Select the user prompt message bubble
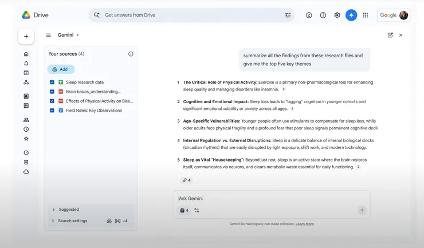 click(304, 60)
